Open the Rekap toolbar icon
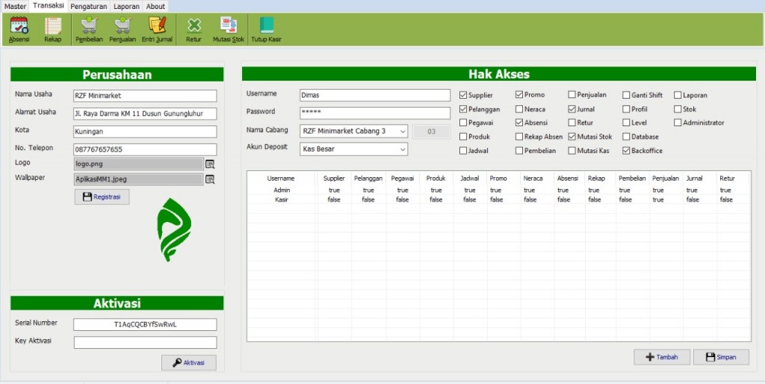Image resolution: width=765 pixels, height=384 pixels. click(53, 29)
